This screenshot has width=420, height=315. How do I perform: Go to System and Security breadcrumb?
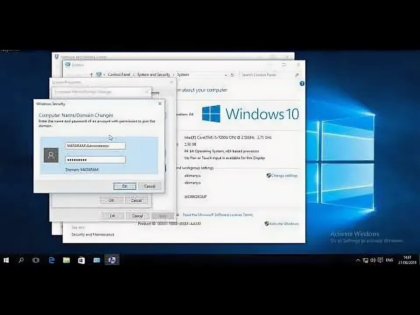[153, 75]
